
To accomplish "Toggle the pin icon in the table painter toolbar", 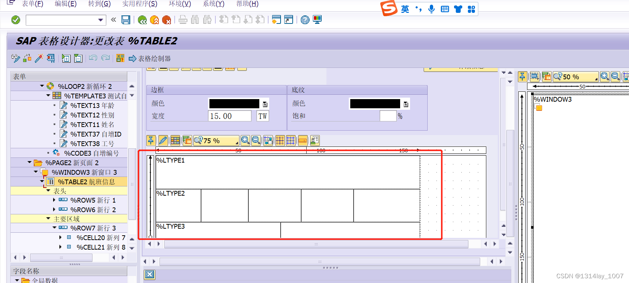I will [151, 140].
